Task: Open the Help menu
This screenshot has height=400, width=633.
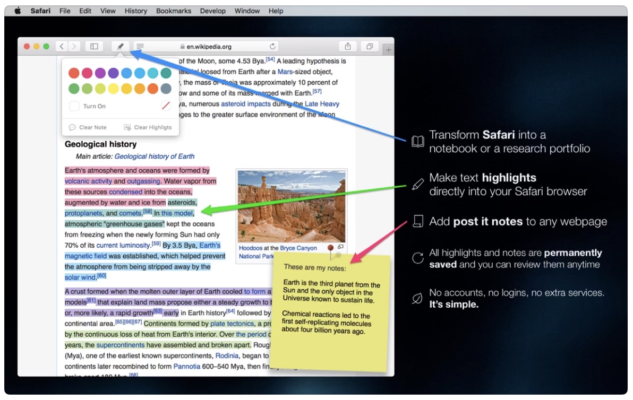Action: 276,11
